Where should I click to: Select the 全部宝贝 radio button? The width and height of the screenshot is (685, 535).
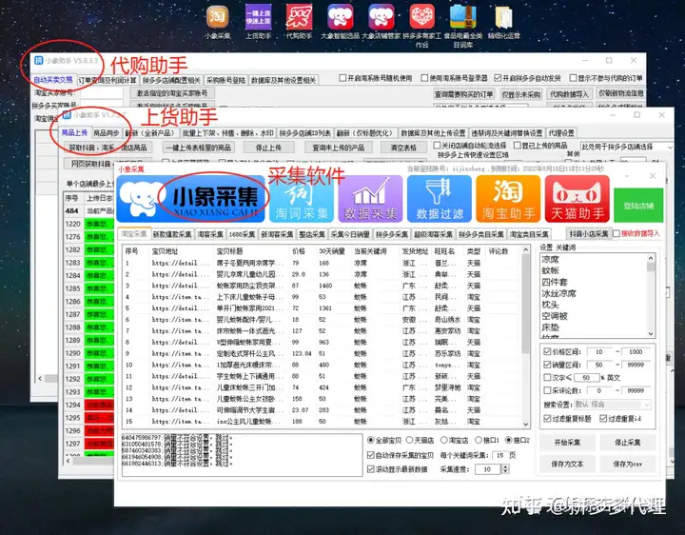click(371, 440)
